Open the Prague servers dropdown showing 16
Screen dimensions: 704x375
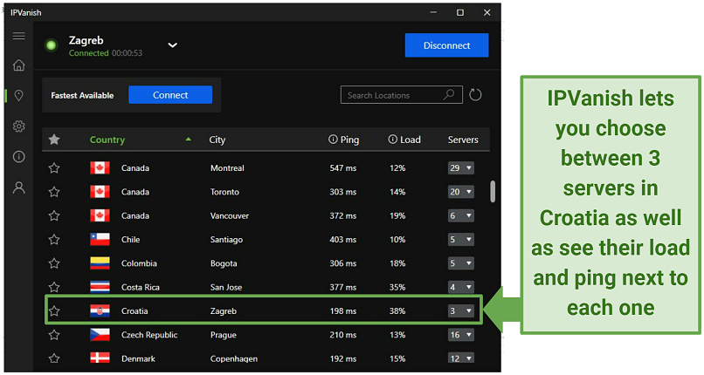tap(460, 335)
